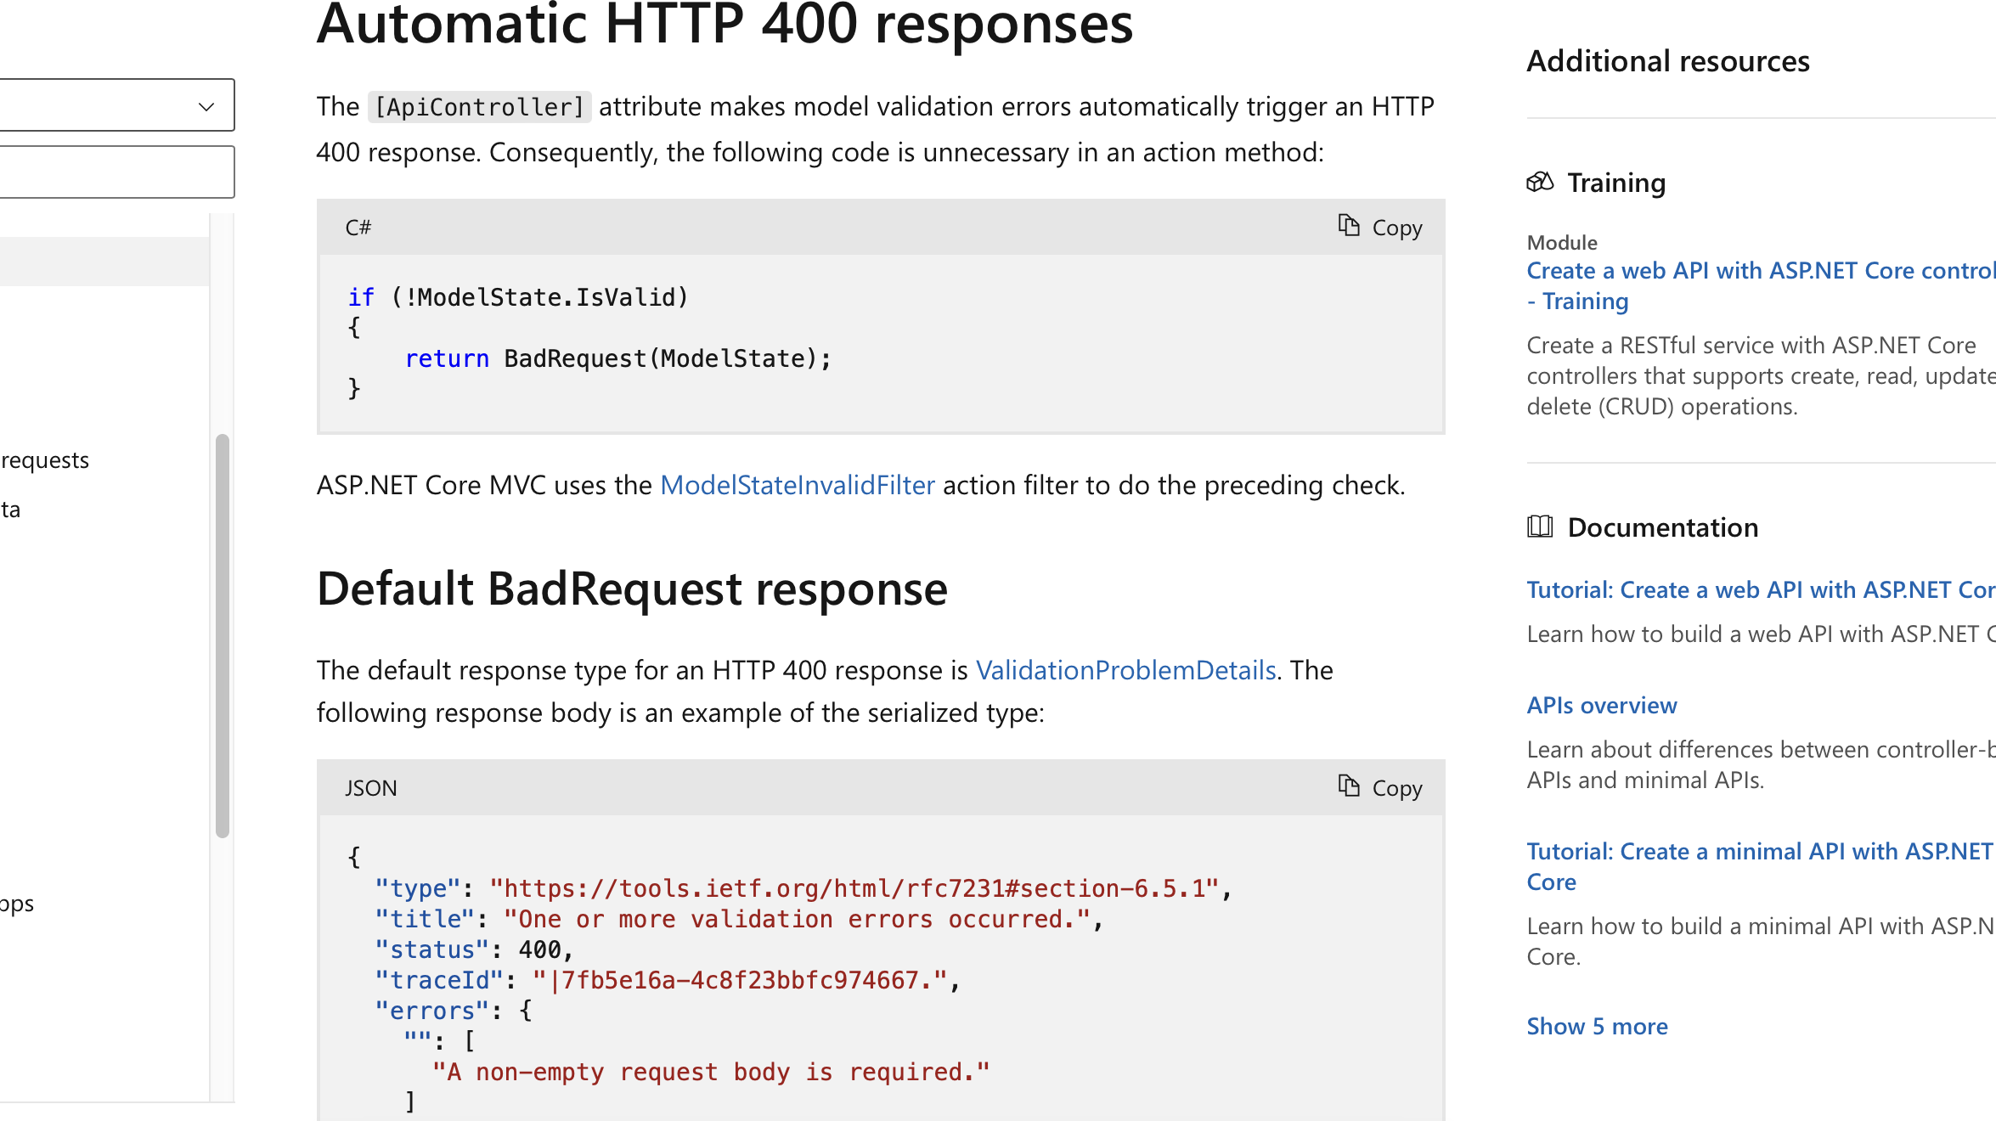Open the APIs overview link

click(x=1601, y=706)
